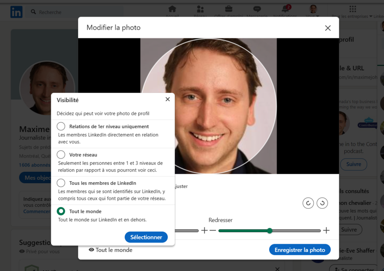This screenshot has width=384, height=271.
Task: Rotate the photo clockwise
Action: [322, 203]
